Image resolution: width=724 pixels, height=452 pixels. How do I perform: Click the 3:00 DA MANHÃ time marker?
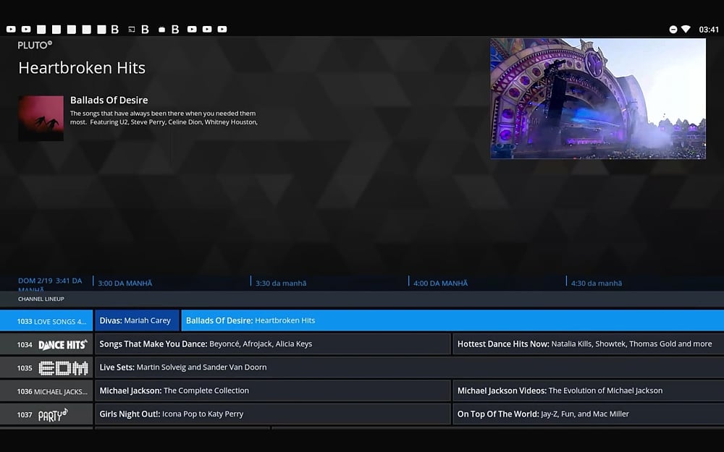pos(125,283)
